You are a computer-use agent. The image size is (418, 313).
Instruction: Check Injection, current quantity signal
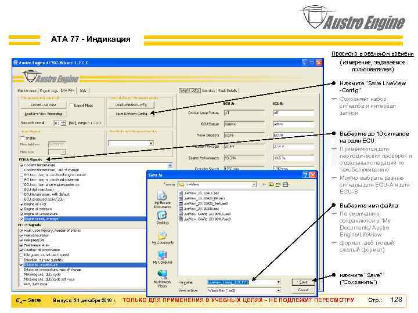(21, 260)
